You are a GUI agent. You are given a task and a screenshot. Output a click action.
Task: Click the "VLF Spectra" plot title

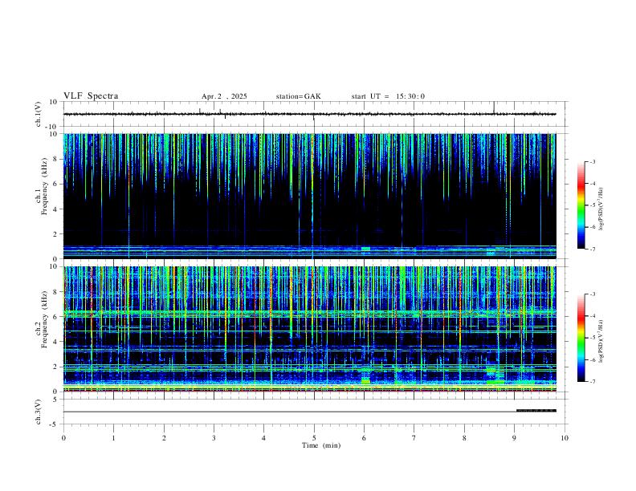pos(91,96)
